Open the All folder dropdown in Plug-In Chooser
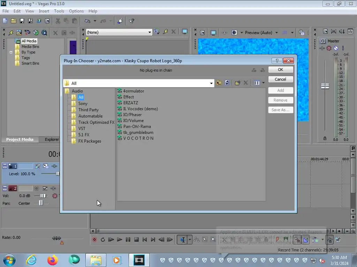 click(211, 83)
